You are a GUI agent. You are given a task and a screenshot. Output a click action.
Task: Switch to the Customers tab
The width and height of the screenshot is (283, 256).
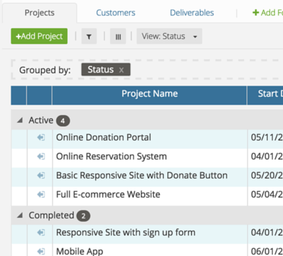click(116, 13)
